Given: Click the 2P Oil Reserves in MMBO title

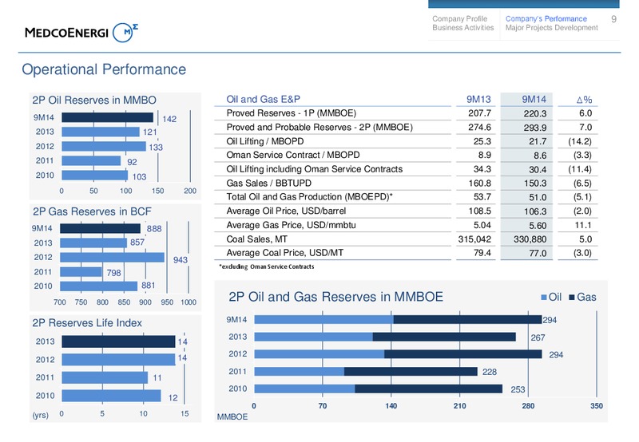Looking at the screenshot, I should pyautogui.click(x=94, y=101).
